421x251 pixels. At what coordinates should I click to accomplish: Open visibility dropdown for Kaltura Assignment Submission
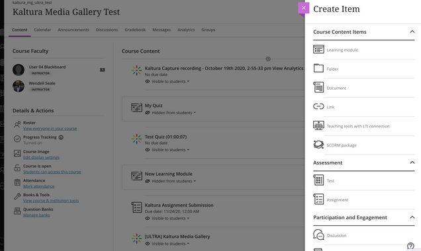pos(170,219)
